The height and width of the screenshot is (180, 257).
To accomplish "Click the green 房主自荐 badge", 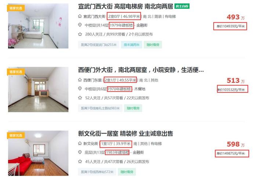I will [x=182, y=6].
